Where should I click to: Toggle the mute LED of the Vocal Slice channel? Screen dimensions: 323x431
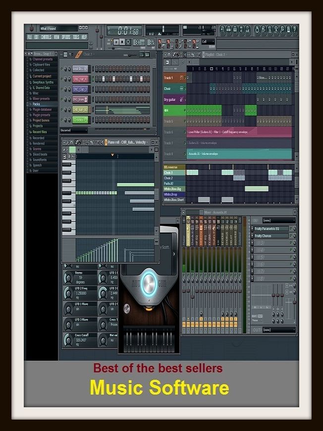click(x=61, y=69)
